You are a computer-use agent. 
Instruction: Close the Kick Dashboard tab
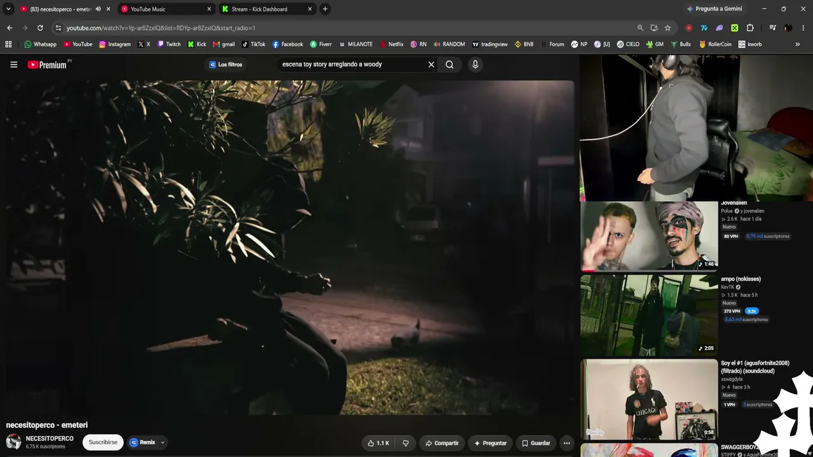point(310,9)
